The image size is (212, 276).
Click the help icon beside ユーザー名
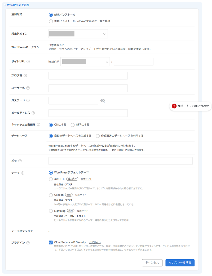28,88
